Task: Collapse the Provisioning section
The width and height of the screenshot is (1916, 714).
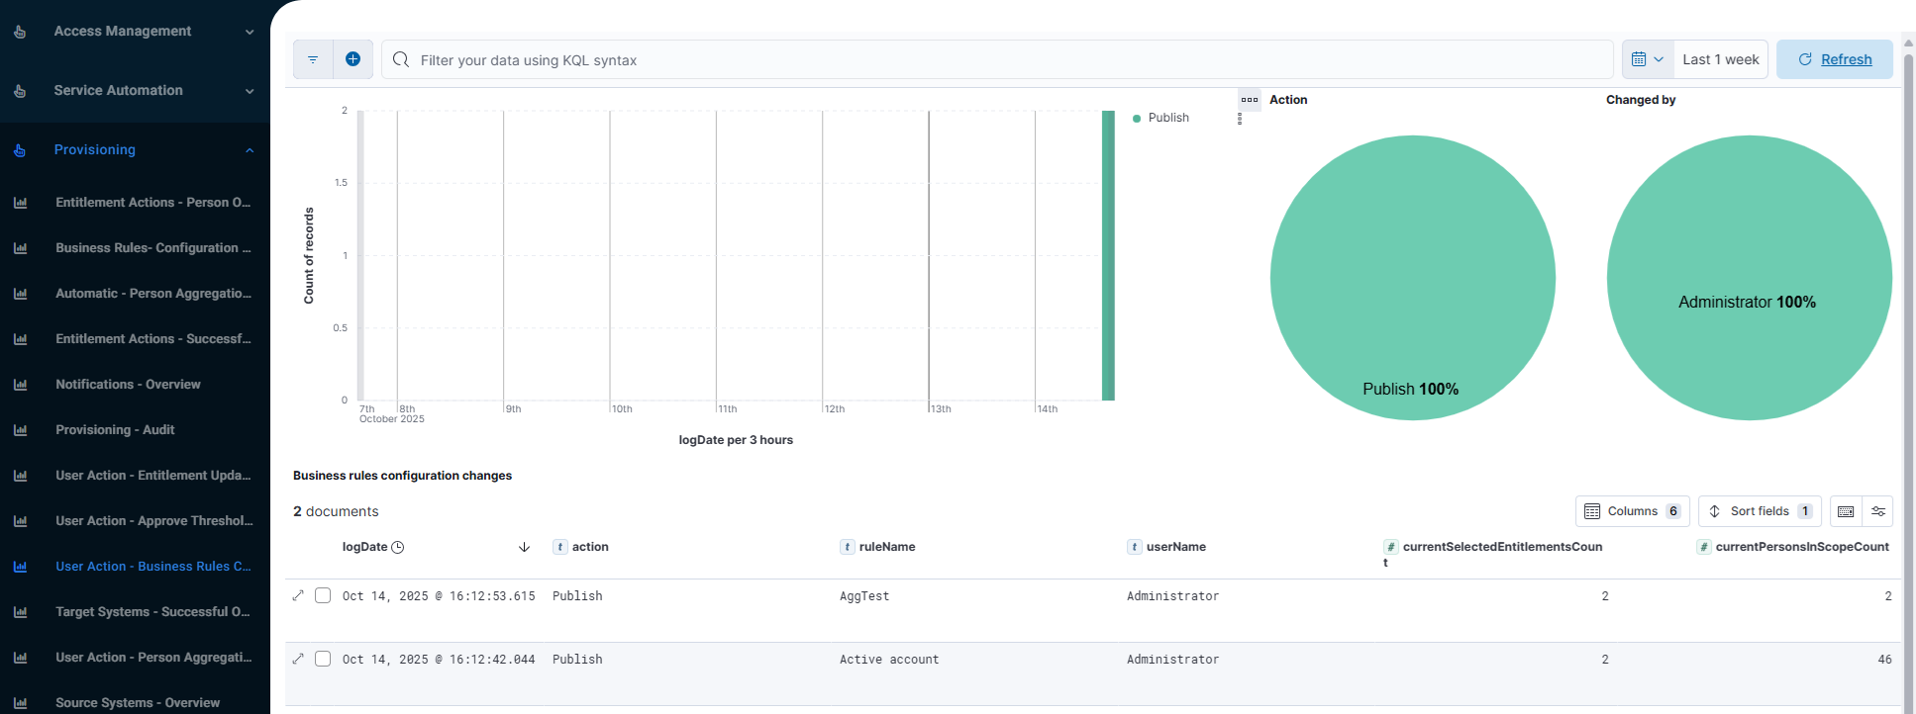Action: coord(249,150)
